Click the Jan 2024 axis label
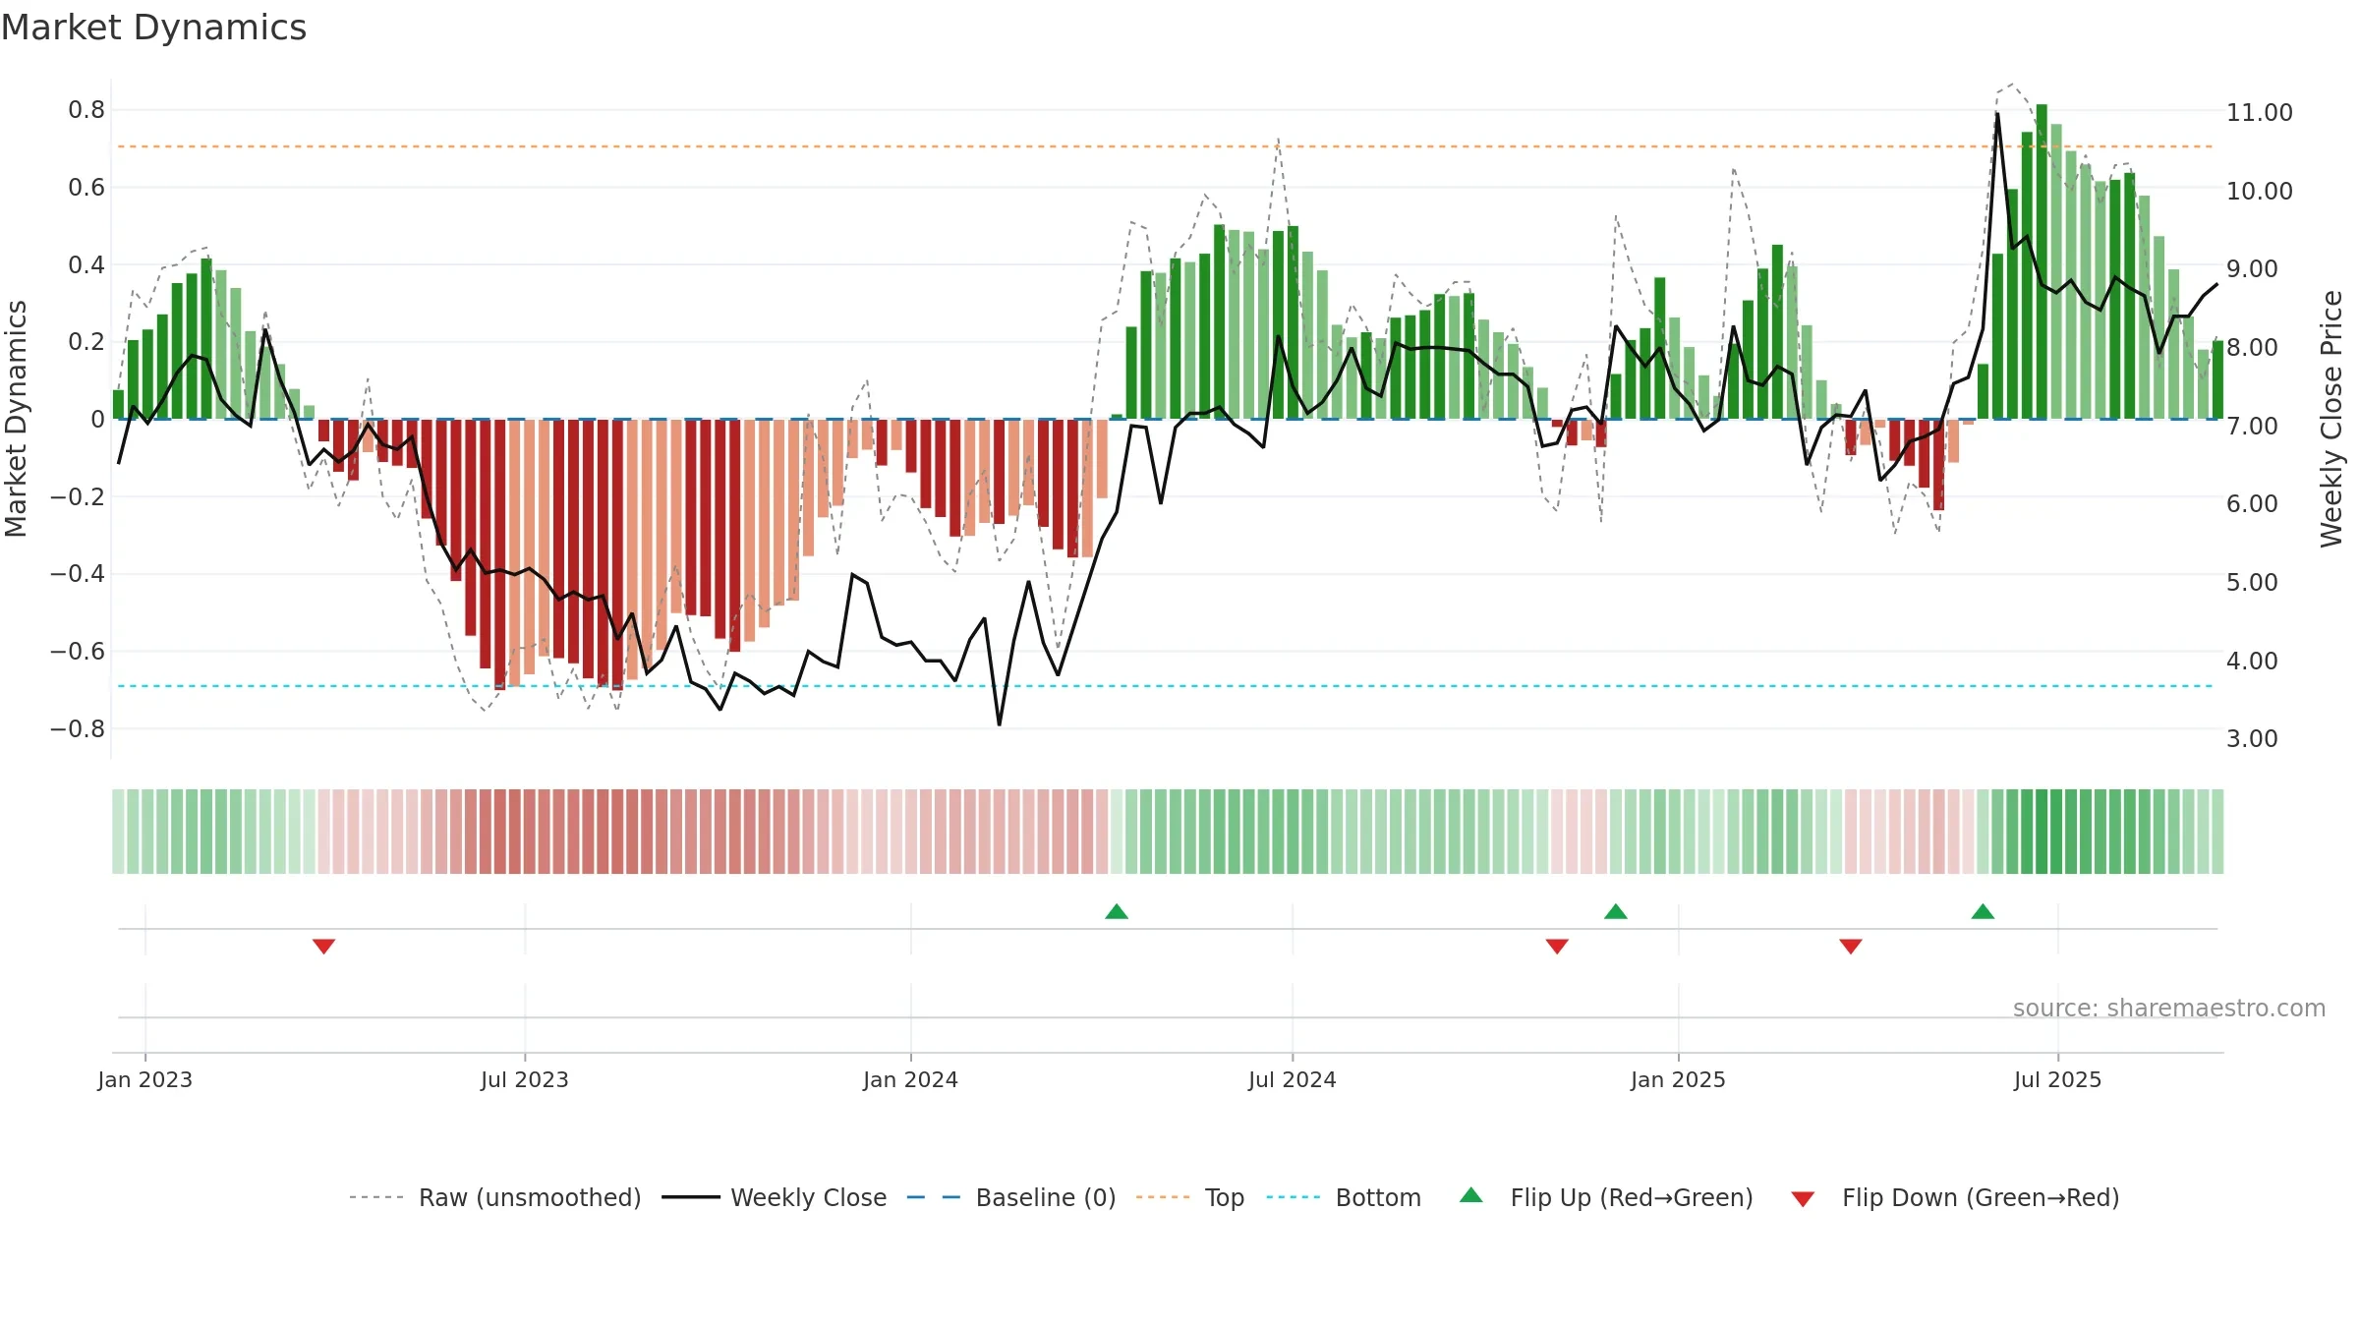 (911, 1079)
